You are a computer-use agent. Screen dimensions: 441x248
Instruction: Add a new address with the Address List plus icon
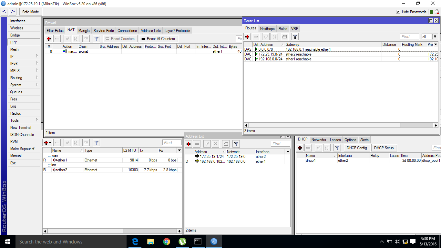click(x=189, y=144)
